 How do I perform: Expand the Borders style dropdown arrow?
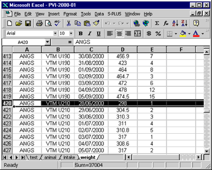(x=176, y=34)
